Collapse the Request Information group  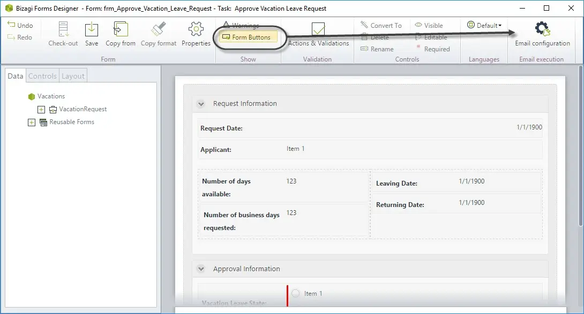(201, 104)
